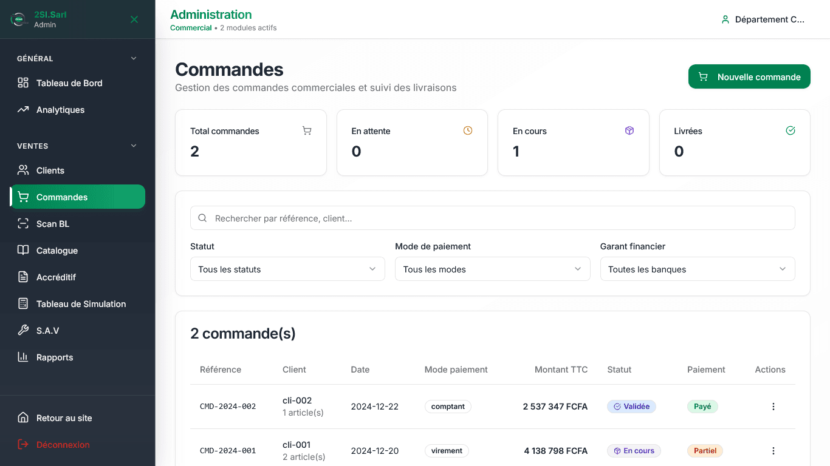Viewport: 830px width, 466px height.
Task: Create a Nouvelle commande
Action: coord(749,76)
